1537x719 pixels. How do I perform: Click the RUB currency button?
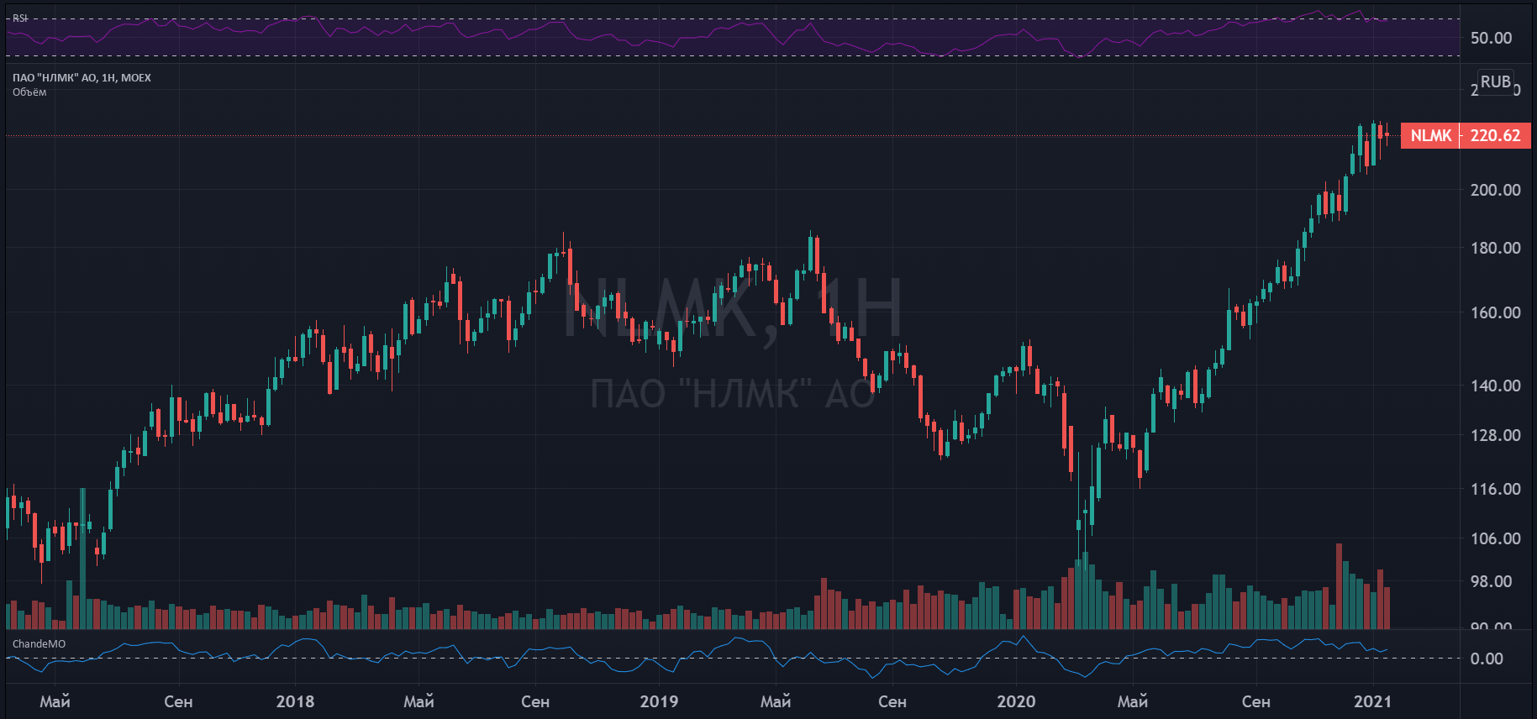[1495, 81]
